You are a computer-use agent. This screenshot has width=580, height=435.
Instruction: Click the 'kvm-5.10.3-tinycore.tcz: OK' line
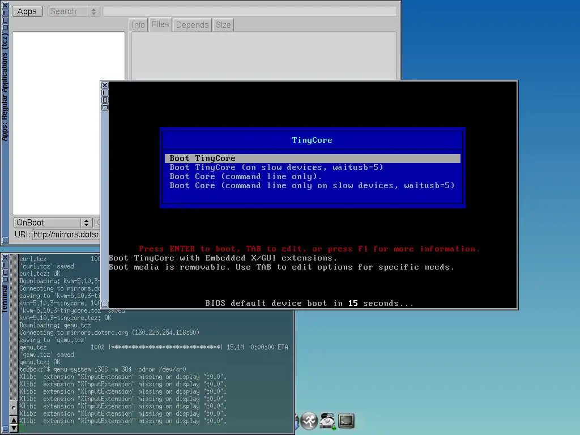[65, 318]
